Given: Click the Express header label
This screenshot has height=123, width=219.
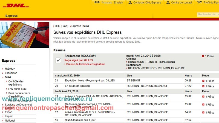Looking at the screenshot, I should point(11,16).
